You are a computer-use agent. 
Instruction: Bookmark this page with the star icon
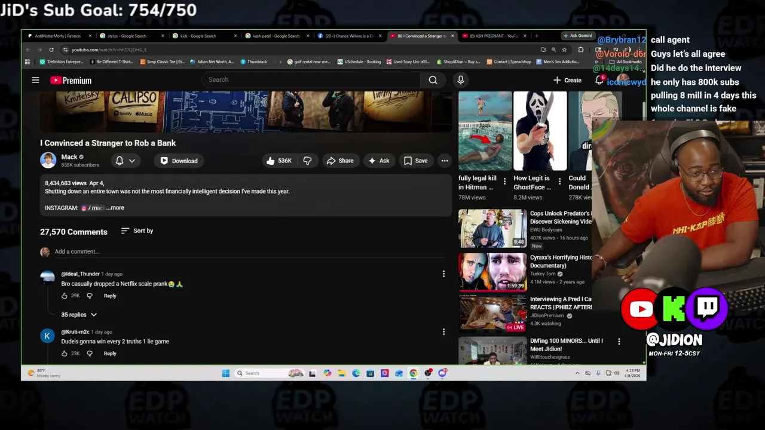564,50
